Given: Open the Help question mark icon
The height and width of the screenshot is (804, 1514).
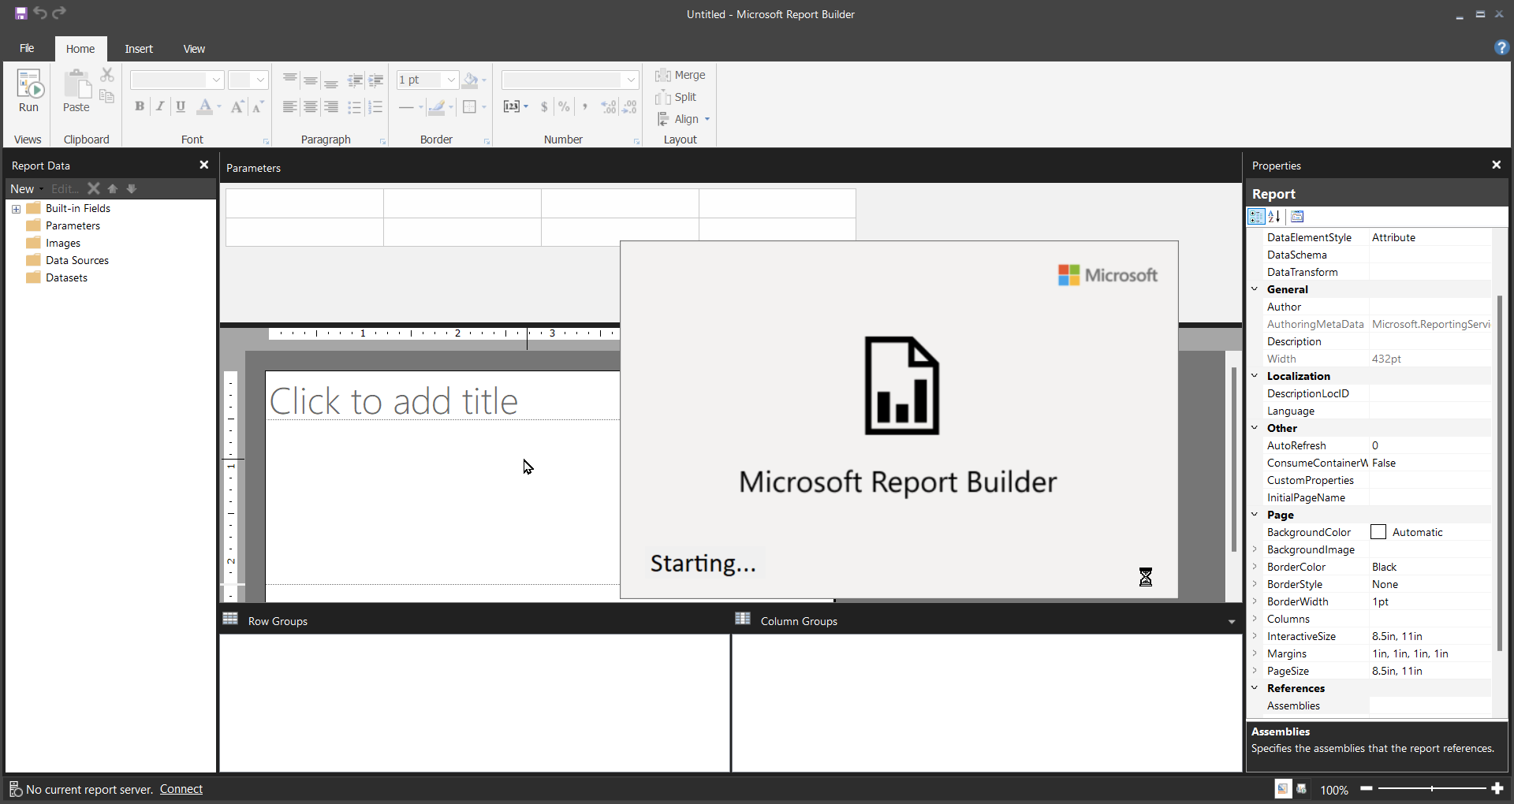Looking at the screenshot, I should 1501,47.
